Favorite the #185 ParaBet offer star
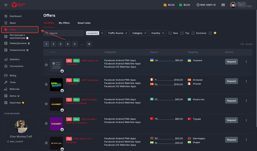257x151 pixels. point(46,123)
